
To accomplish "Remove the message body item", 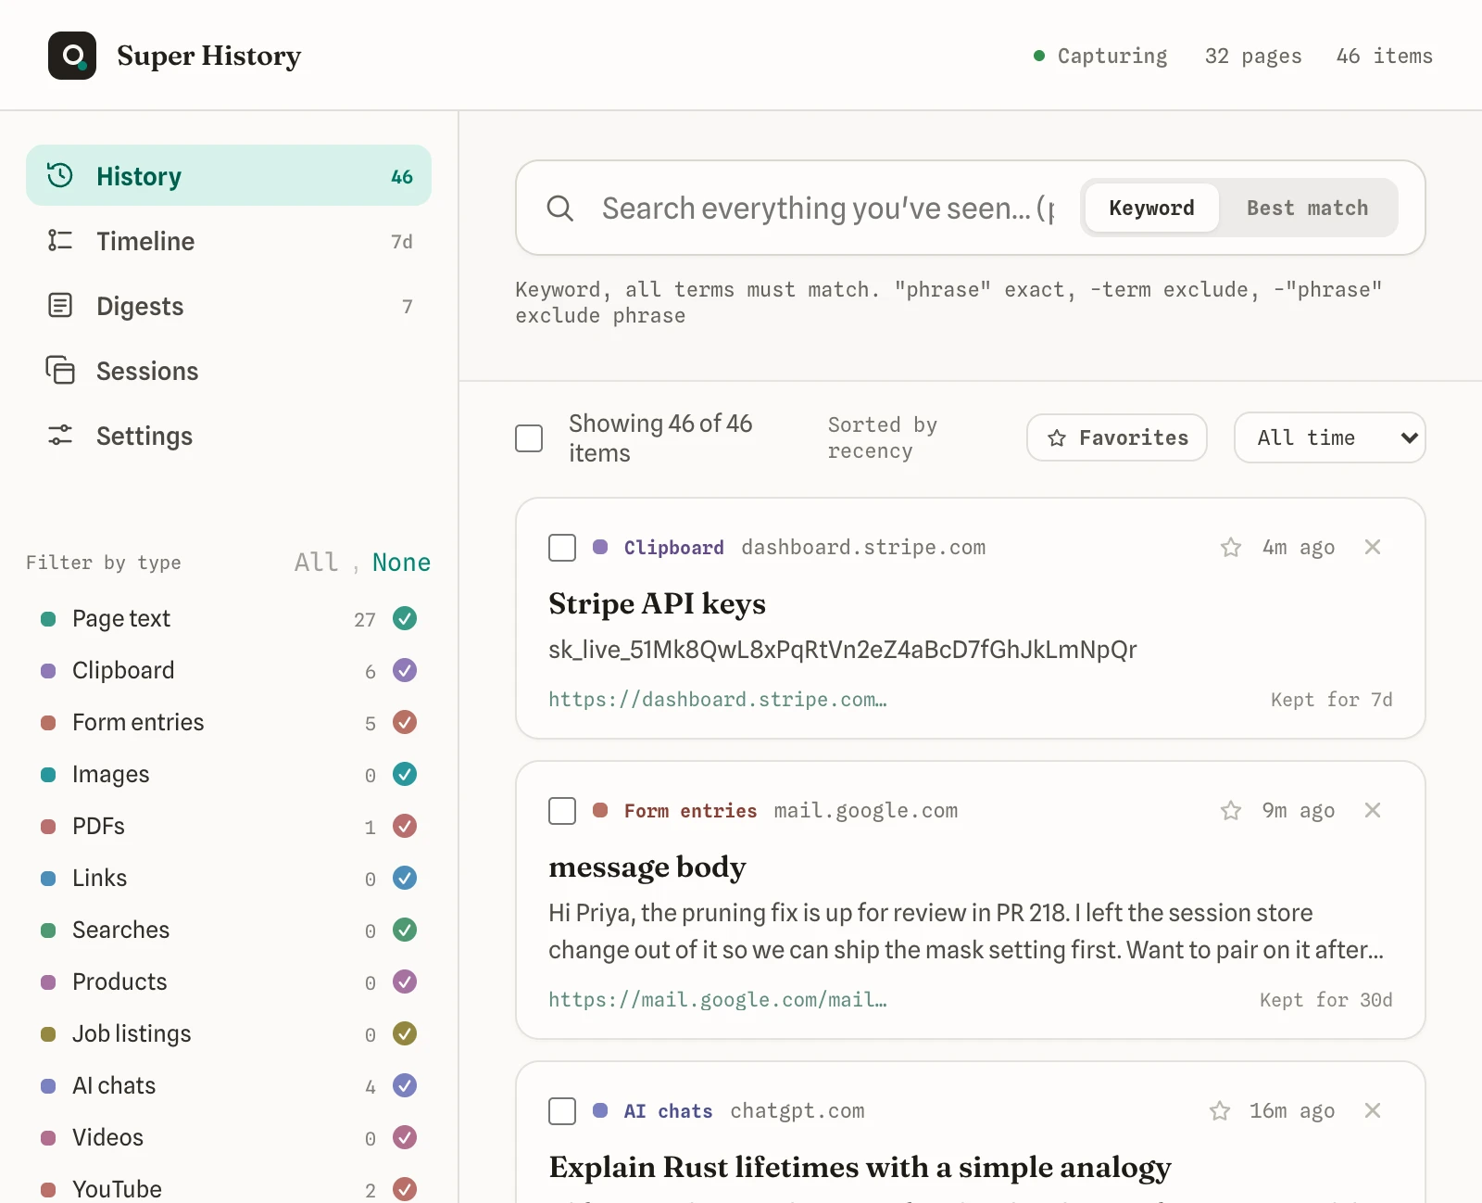I will pyautogui.click(x=1373, y=810).
